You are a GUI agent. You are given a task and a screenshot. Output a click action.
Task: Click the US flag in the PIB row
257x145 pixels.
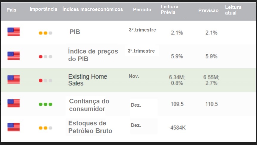click(14, 32)
